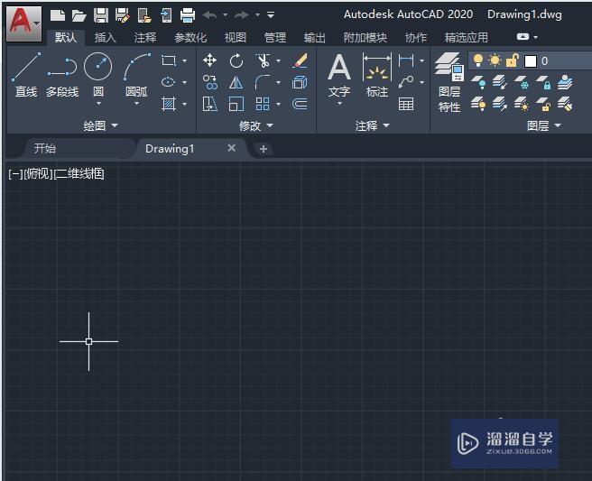Expand the Rectangle tool dropdown arrow
The image size is (592, 481).
pyautogui.click(x=185, y=60)
